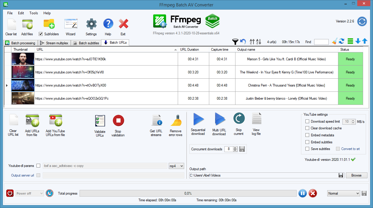Viewport: 373px width, 208px height.
Task: Click the clear search brush icon
Action: click(335, 41)
